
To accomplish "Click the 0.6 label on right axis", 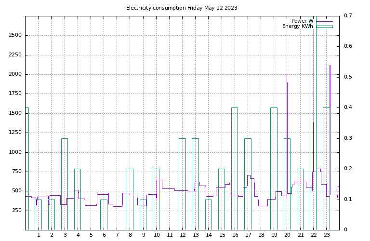I will [348, 46].
